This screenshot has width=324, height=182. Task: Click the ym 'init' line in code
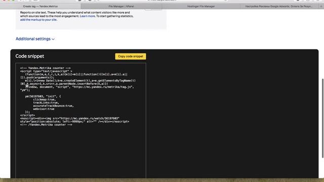[43, 97]
